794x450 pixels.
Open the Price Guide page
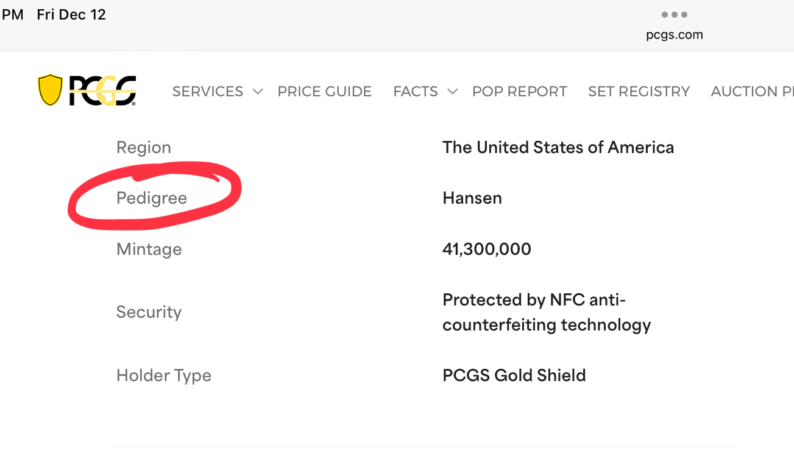(324, 91)
